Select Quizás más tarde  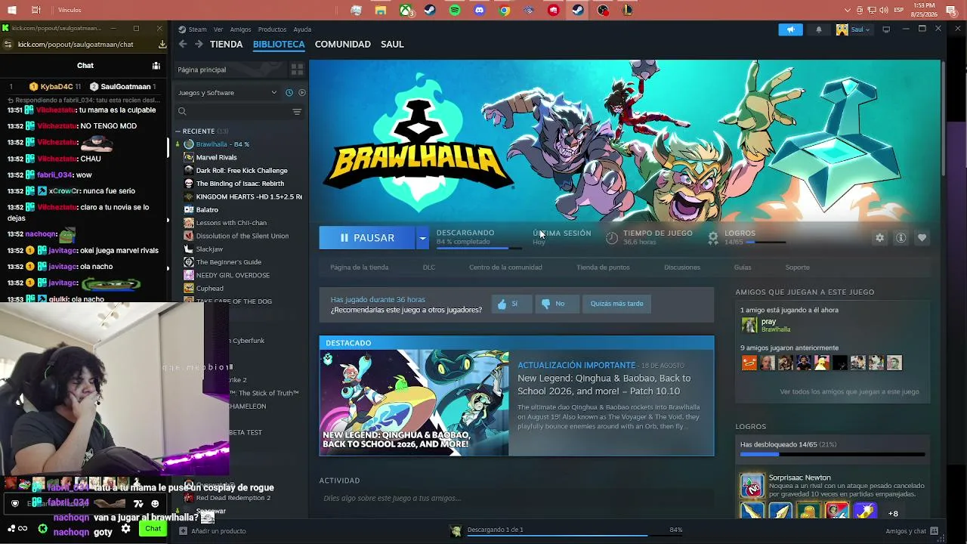coord(616,304)
